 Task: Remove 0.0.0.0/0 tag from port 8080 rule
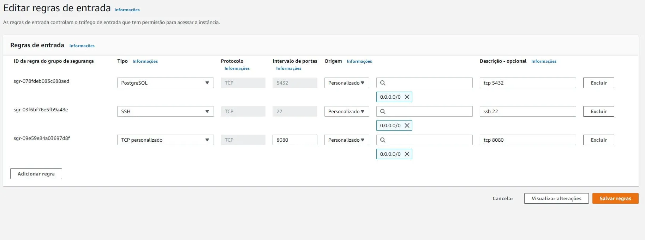pyautogui.click(x=407, y=154)
